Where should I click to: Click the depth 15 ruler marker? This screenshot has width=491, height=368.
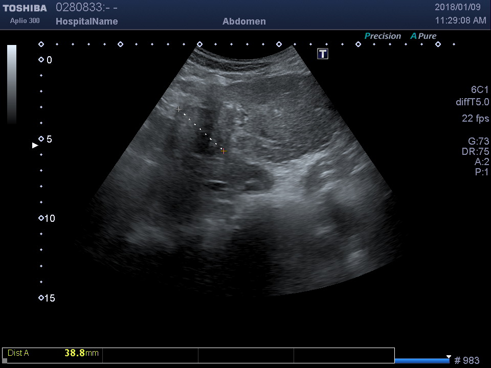[41, 298]
